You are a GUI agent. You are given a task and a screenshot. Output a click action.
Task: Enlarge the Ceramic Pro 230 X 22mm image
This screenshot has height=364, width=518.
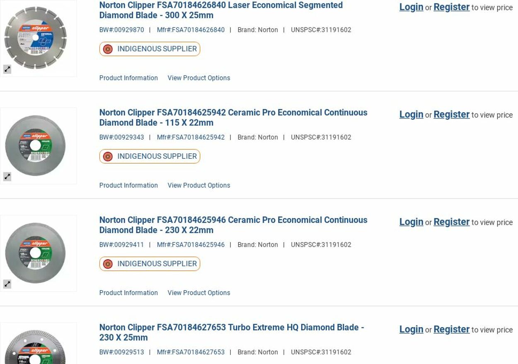(x=7, y=284)
